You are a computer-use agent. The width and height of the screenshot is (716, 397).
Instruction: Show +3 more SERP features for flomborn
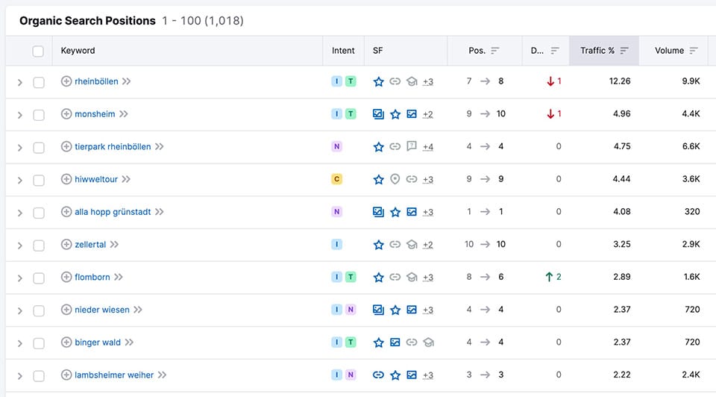(x=428, y=278)
